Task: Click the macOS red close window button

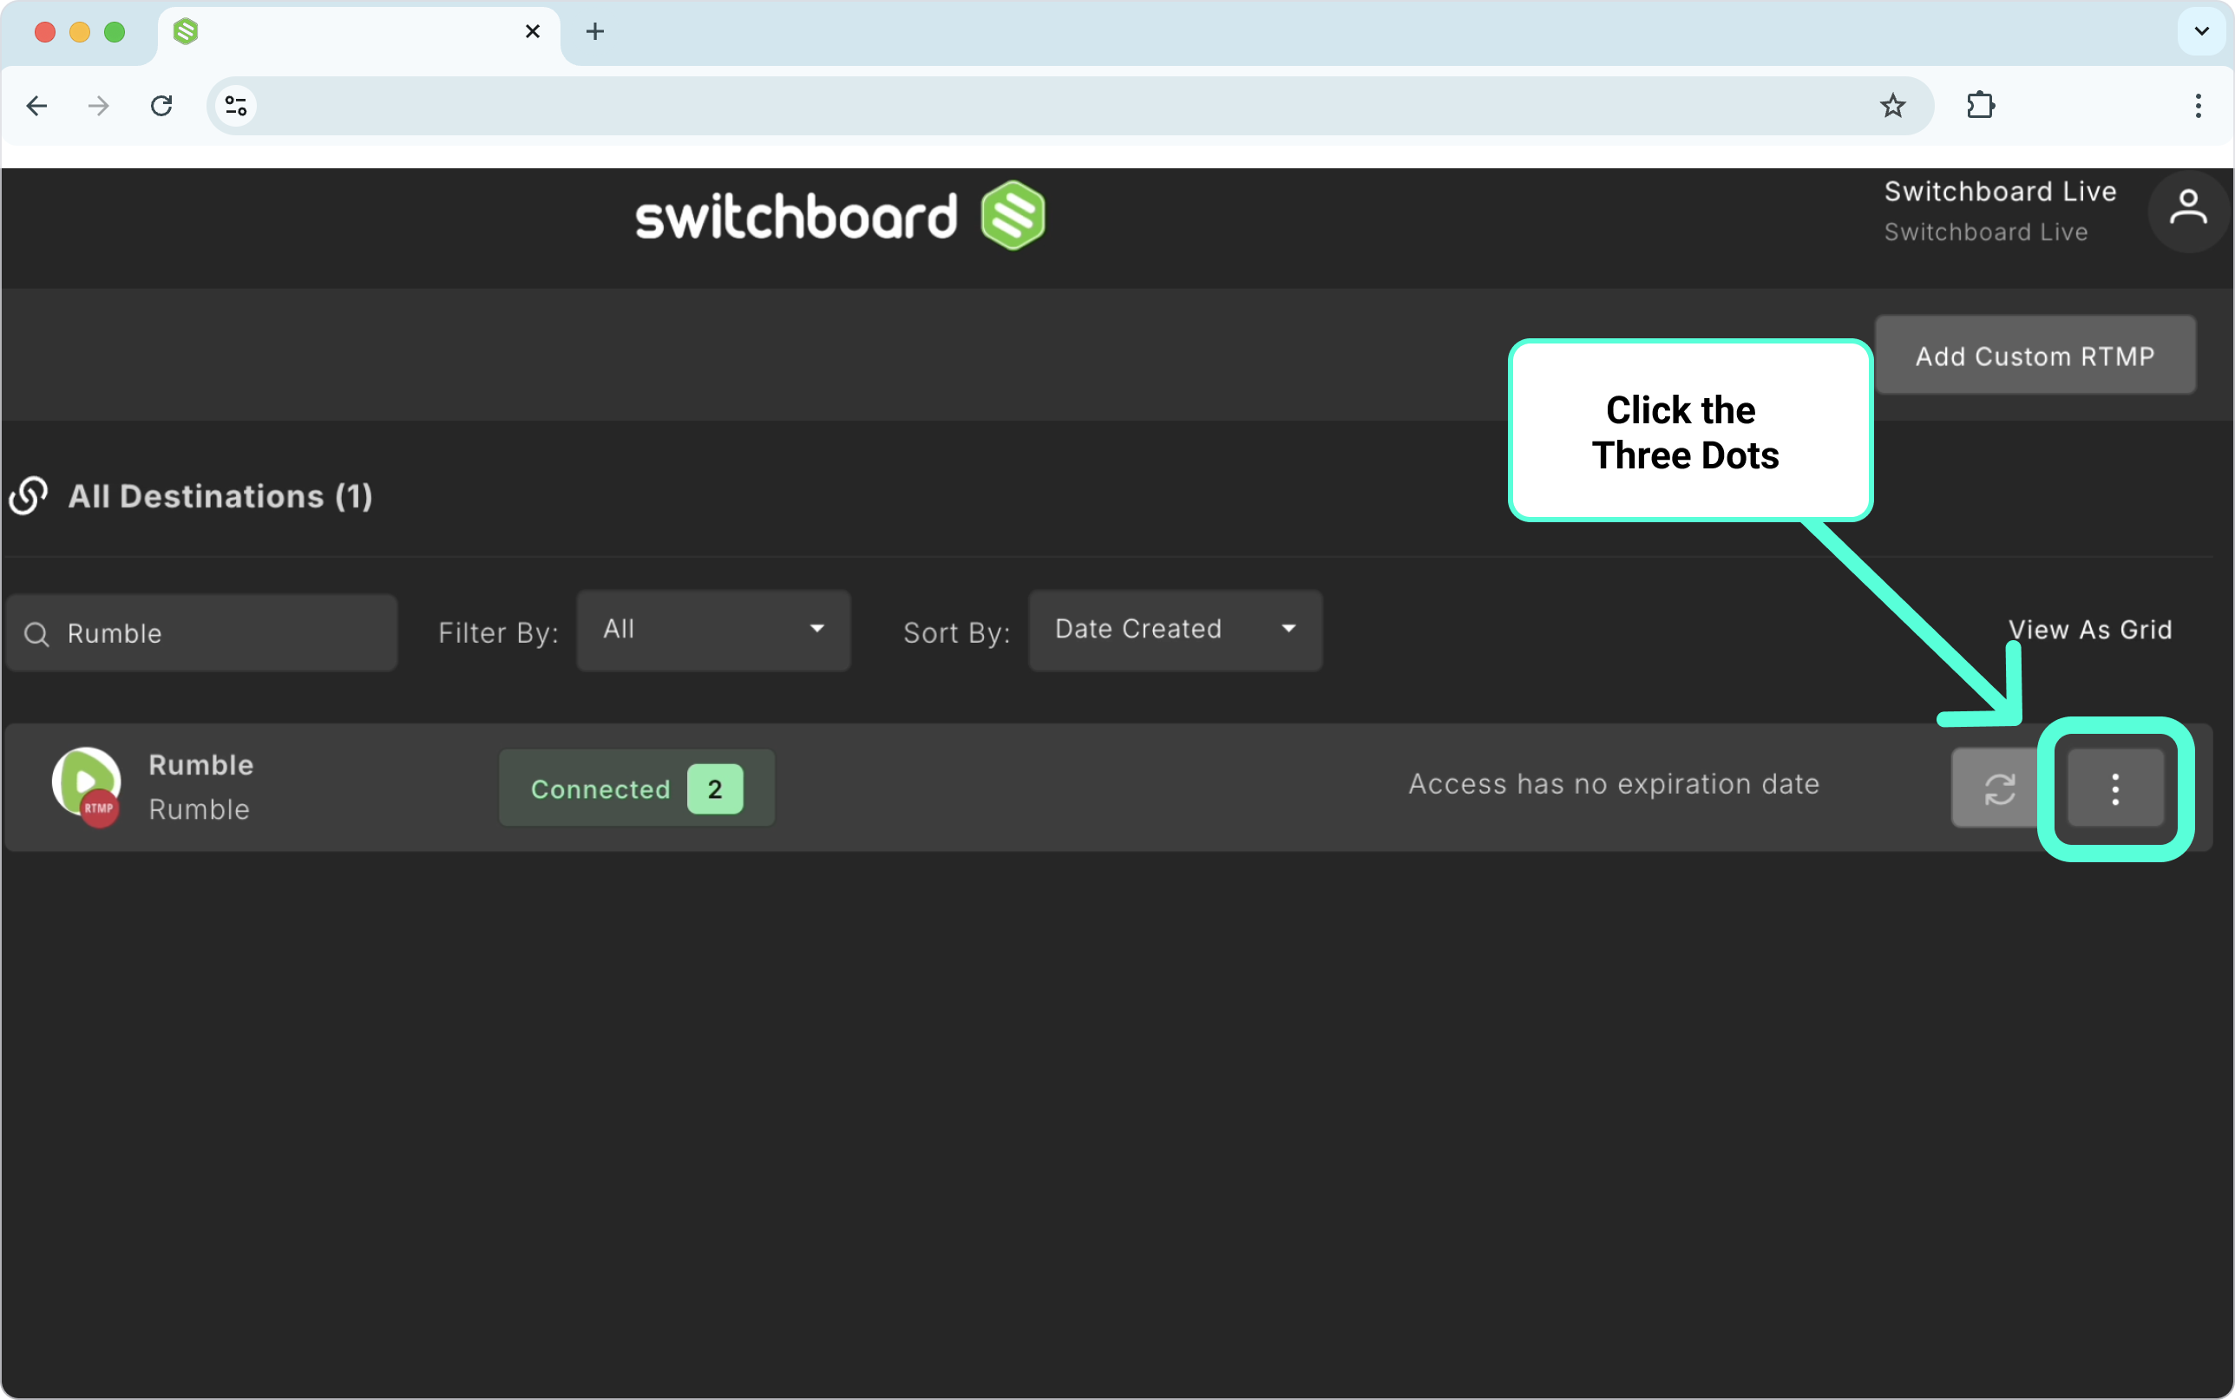Action: [x=44, y=32]
